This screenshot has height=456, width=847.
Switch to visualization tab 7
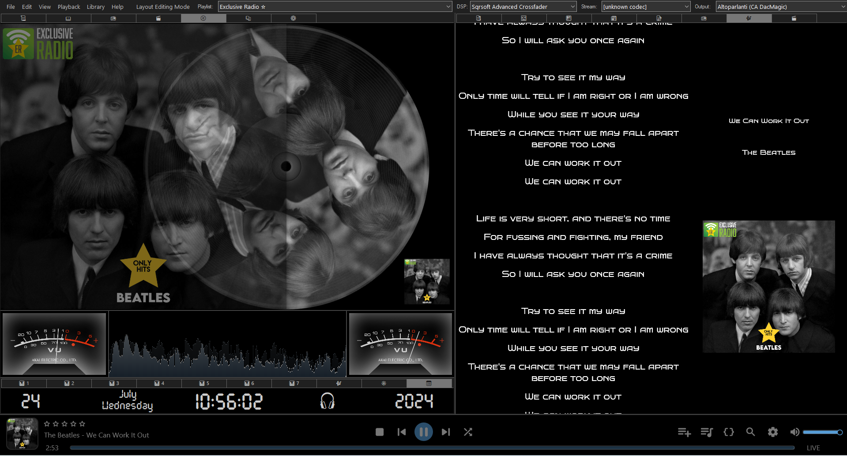[294, 383]
